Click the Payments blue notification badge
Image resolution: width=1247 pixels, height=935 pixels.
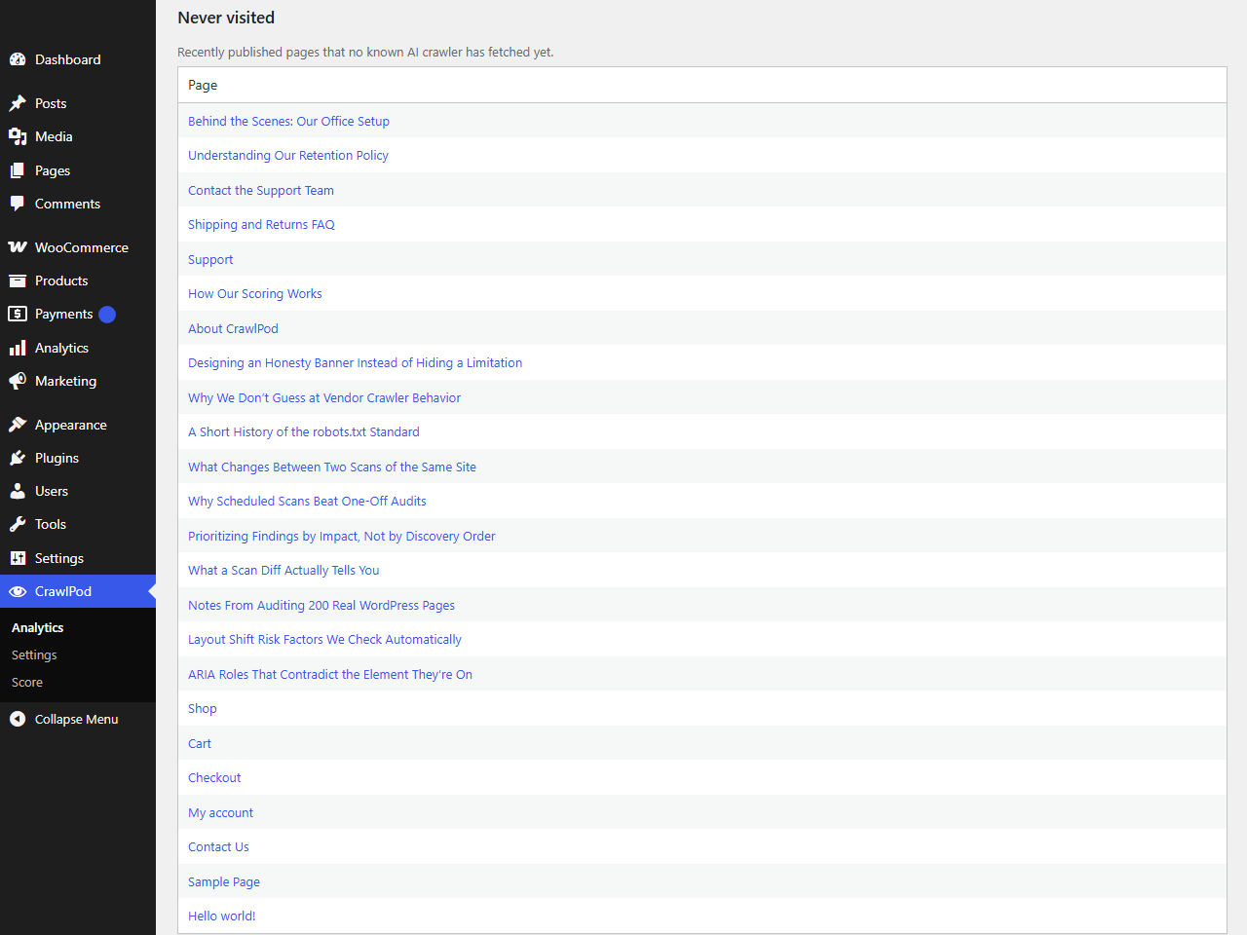click(107, 314)
